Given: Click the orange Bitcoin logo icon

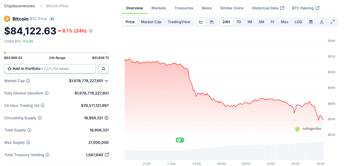Looking at the screenshot, I should 7,19.
